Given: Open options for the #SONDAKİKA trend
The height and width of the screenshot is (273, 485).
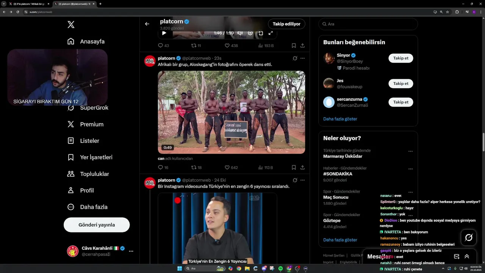Looking at the screenshot, I should click(410, 169).
